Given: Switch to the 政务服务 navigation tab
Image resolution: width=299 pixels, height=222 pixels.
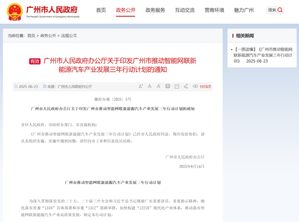Looking at the screenshot, I should [155, 10].
